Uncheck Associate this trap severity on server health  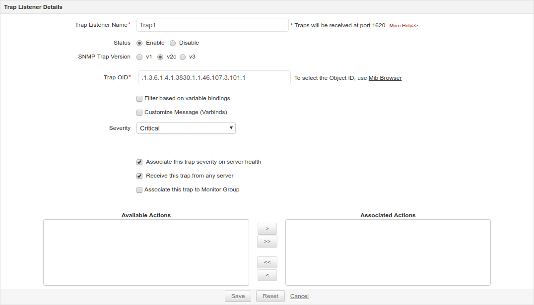pos(139,162)
